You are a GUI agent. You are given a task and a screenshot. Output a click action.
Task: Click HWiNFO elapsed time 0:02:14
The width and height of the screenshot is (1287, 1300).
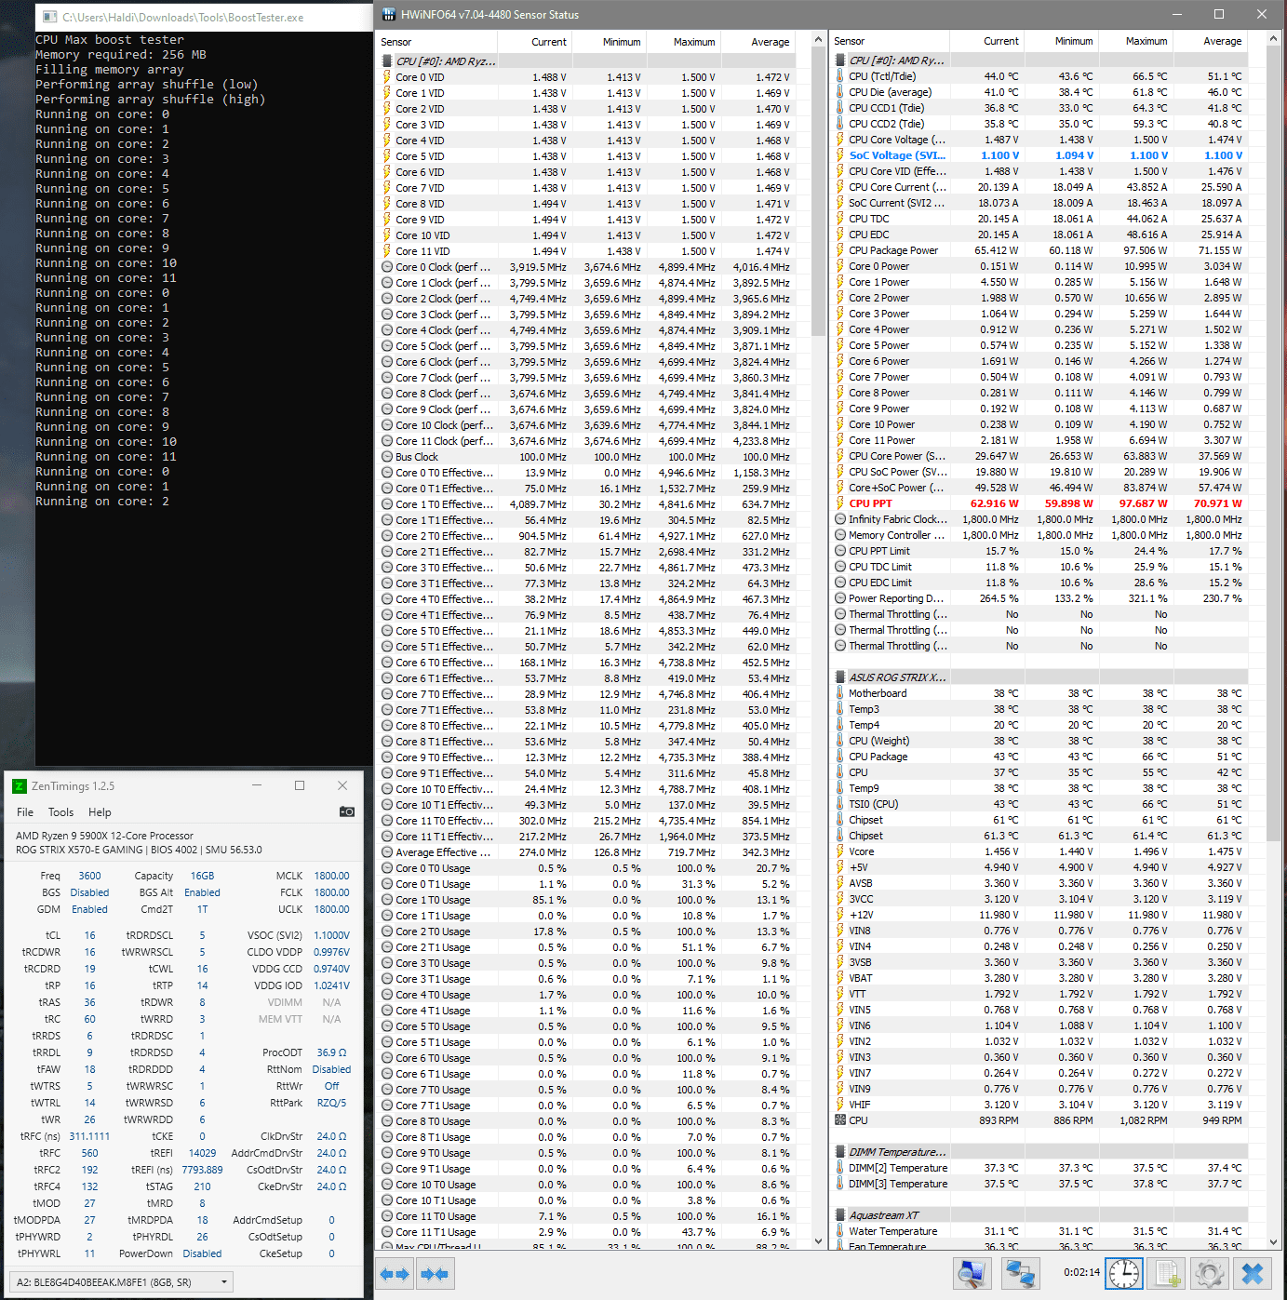[1081, 1272]
